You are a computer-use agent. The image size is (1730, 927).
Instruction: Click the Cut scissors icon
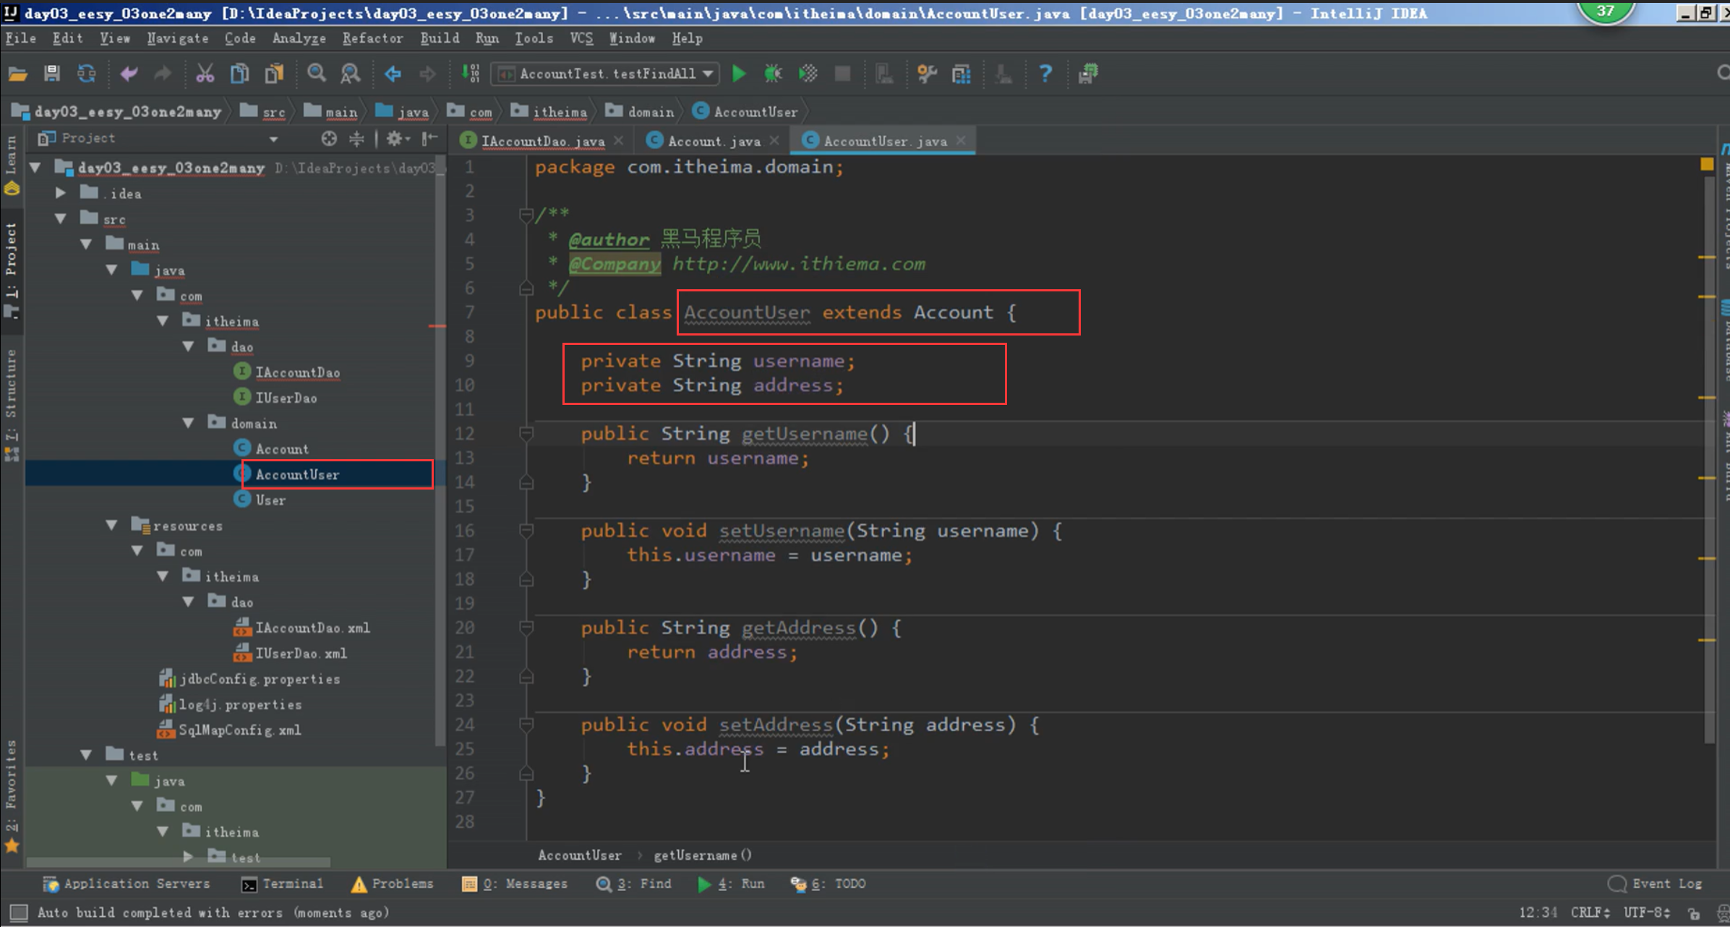205,73
